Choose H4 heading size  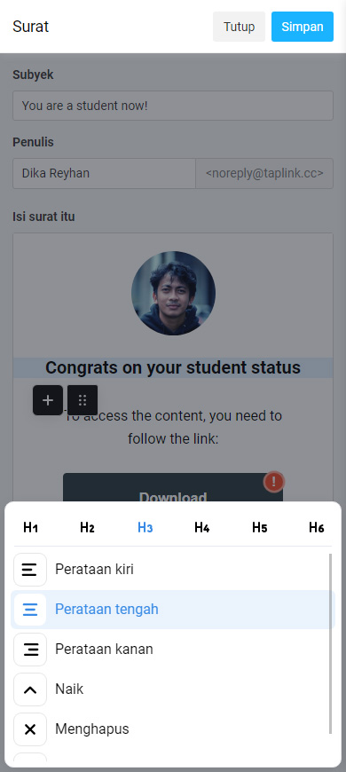(x=201, y=528)
